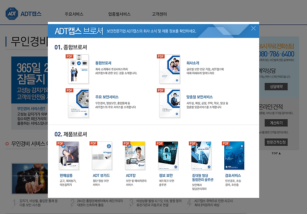Viewport: 307px width, 214px height.
Task: Click the PDF badge on 맞춤형 보안서비스
Action: pyautogui.click(x=161, y=90)
